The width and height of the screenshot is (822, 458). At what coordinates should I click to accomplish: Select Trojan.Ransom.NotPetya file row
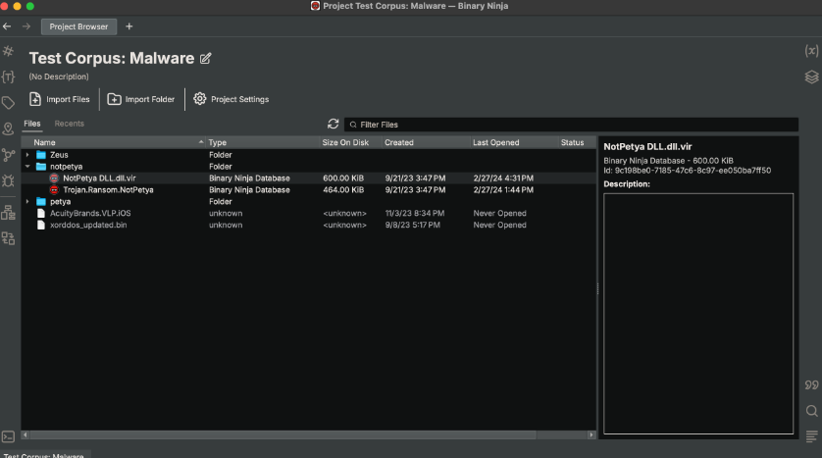108,190
